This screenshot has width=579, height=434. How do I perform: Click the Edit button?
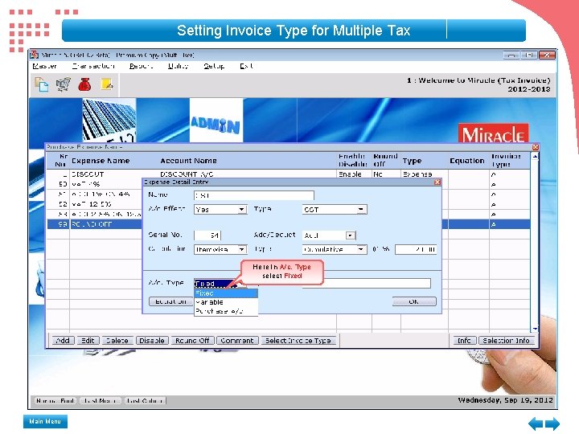click(x=88, y=341)
